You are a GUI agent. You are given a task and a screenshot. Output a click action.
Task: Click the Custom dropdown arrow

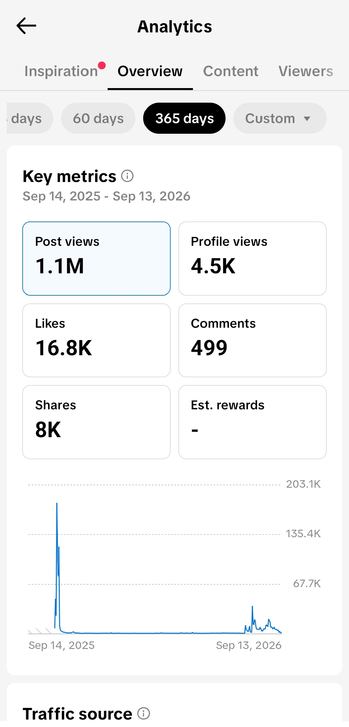307,119
